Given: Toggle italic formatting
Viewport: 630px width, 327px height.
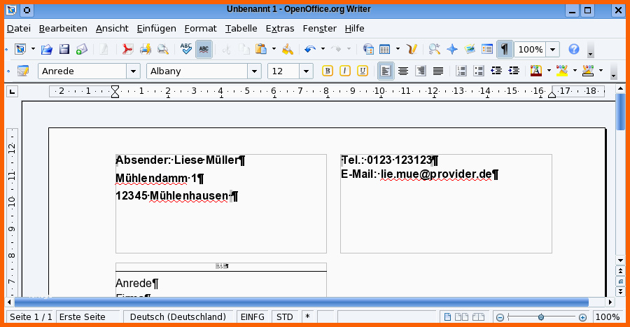Looking at the screenshot, I should (x=344, y=71).
